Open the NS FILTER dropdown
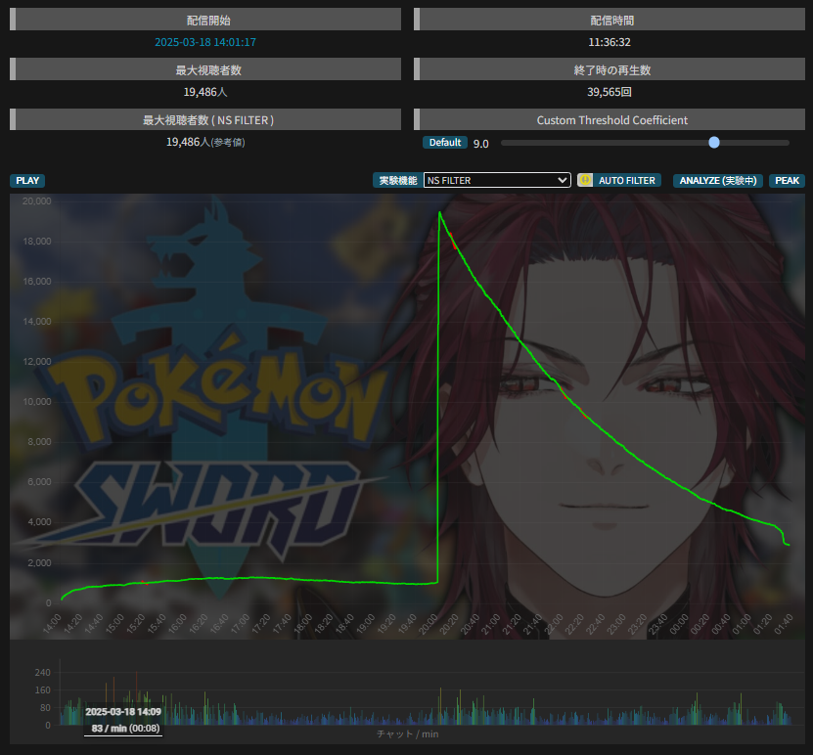Viewport: 813px width, 755px height. coord(497,180)
